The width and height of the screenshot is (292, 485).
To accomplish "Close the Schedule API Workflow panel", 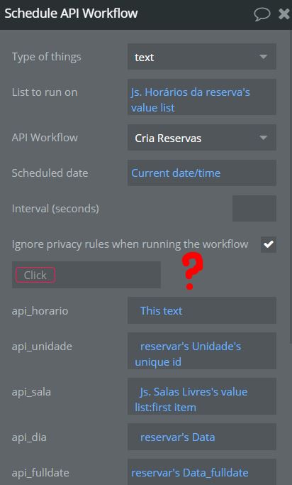I will pyautogui.click(x=283, y=14).
